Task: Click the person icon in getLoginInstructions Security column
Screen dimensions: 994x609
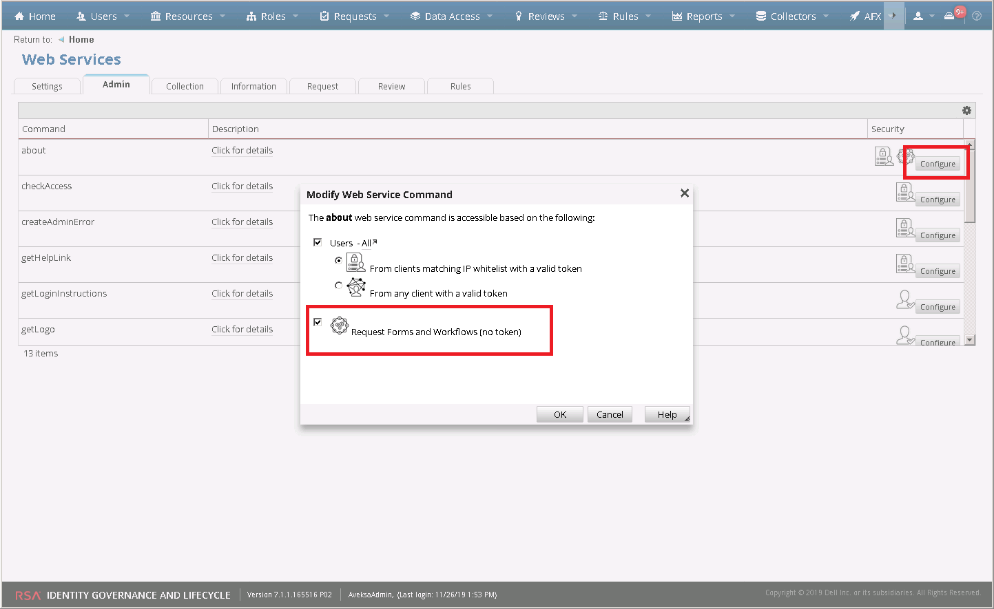Action: tap(905, 299)
